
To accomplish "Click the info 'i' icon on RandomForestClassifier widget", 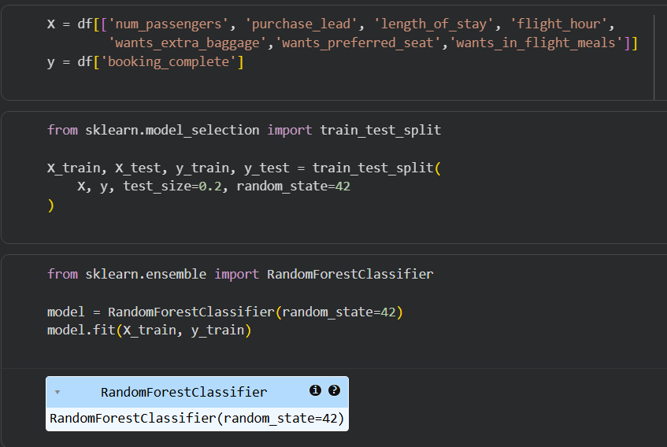I will [x=315, y=390].
